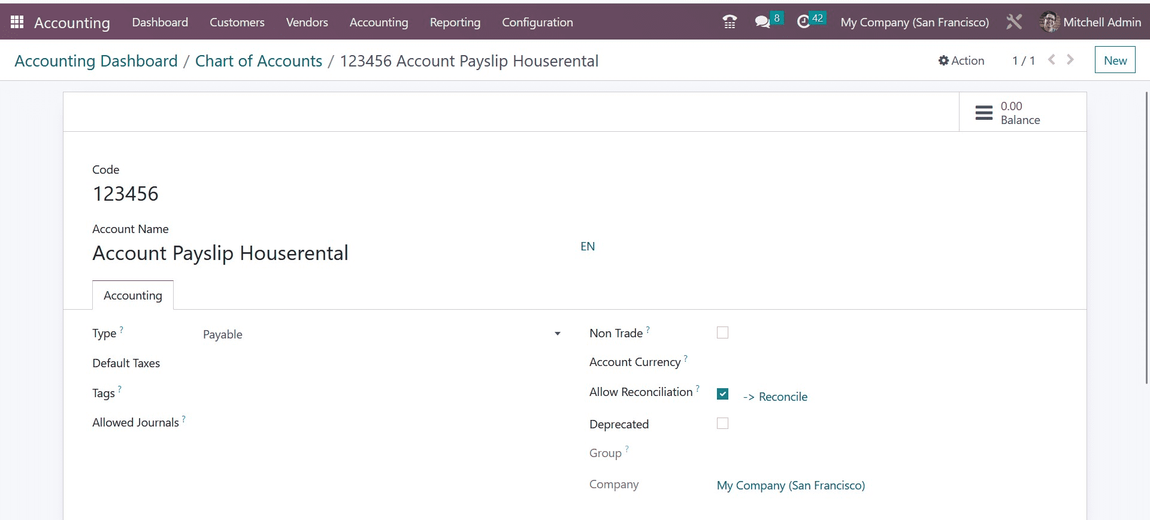Open the Configuration menu
Viewport: 1150px width, 520px height.
[537, 22]
